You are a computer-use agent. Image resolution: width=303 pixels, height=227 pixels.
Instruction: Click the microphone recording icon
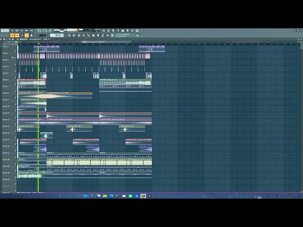coord(113,30)
